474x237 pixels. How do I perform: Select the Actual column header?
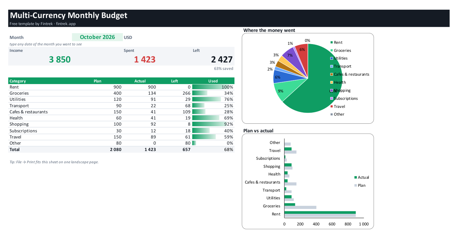coord(140,81)
